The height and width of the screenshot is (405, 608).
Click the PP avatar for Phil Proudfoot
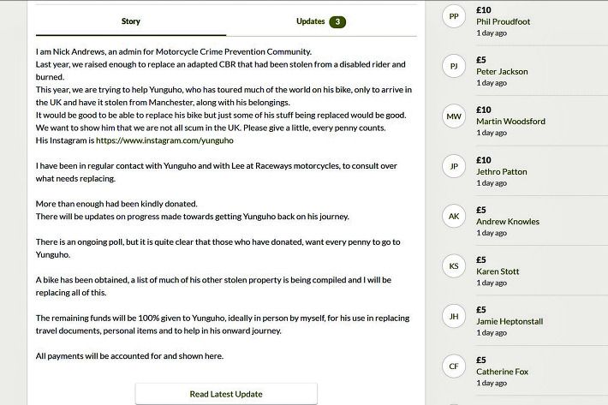click(x=454, y=16)
